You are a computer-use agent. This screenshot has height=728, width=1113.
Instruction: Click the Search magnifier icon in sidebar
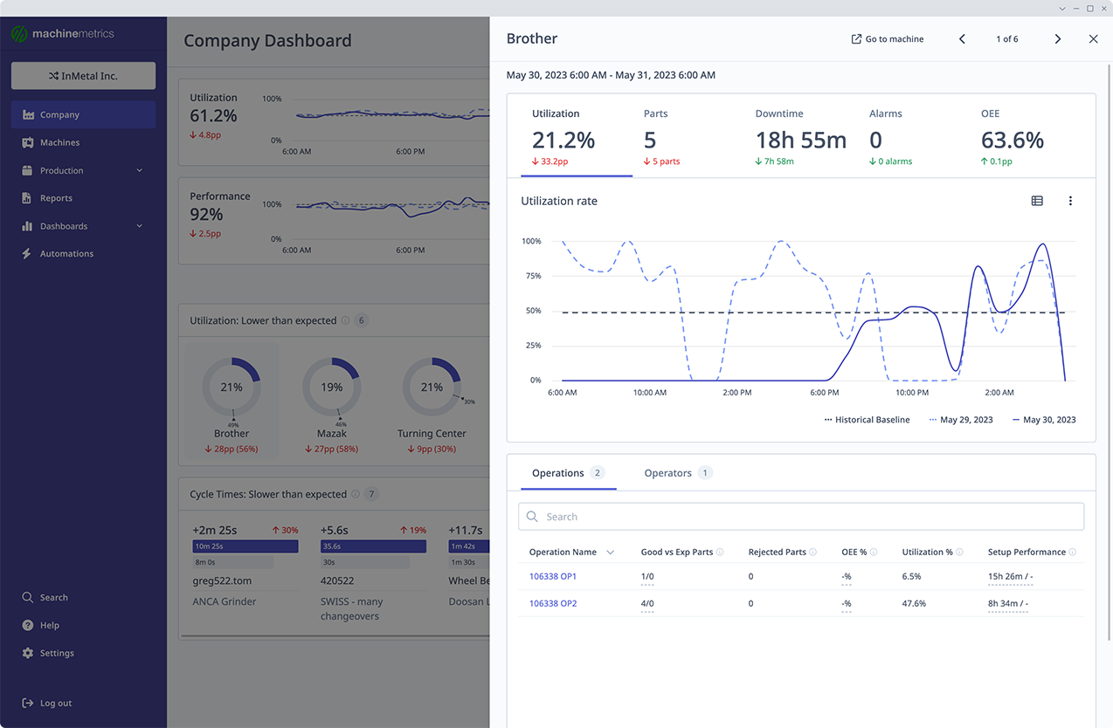coord(27,597)
